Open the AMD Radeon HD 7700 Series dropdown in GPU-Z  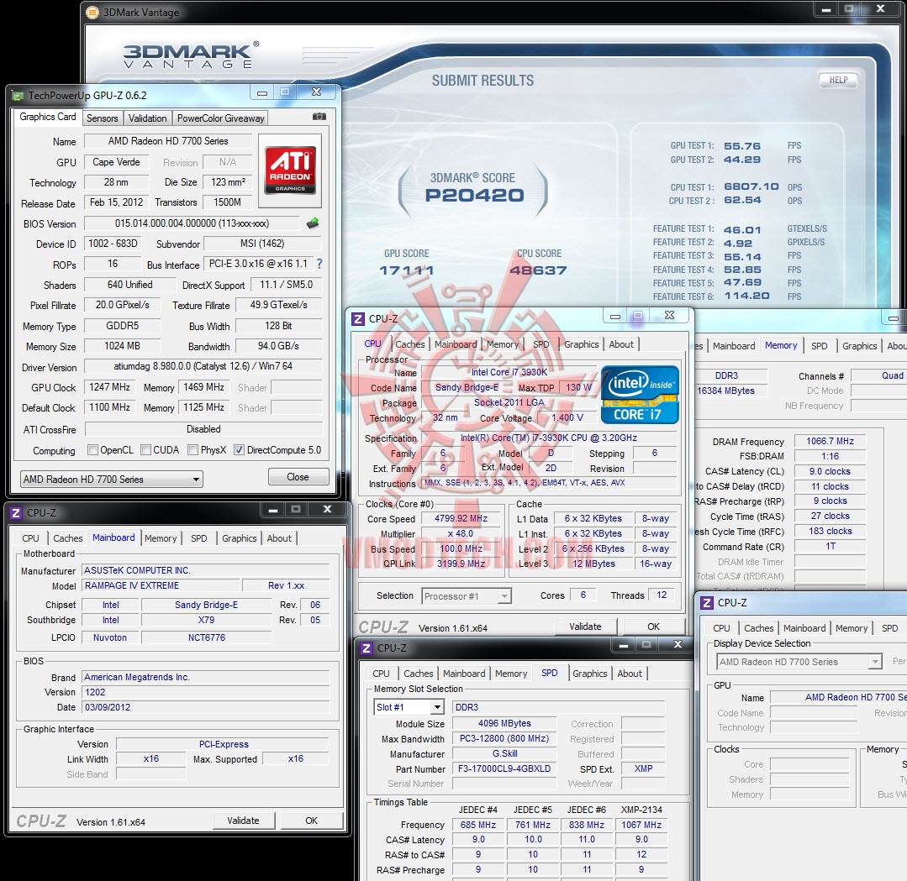(x=112, y=480)
